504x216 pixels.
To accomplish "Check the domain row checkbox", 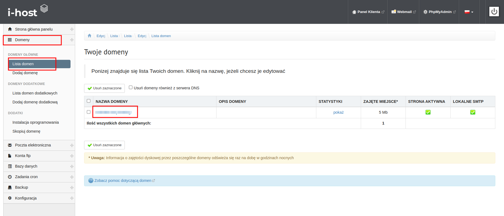I will pos(88,112).
